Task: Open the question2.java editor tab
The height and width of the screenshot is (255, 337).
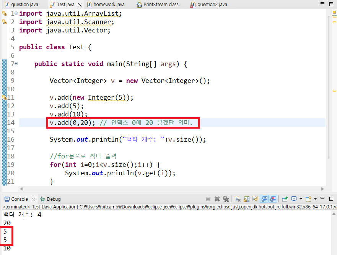Action: coord(209,5)
